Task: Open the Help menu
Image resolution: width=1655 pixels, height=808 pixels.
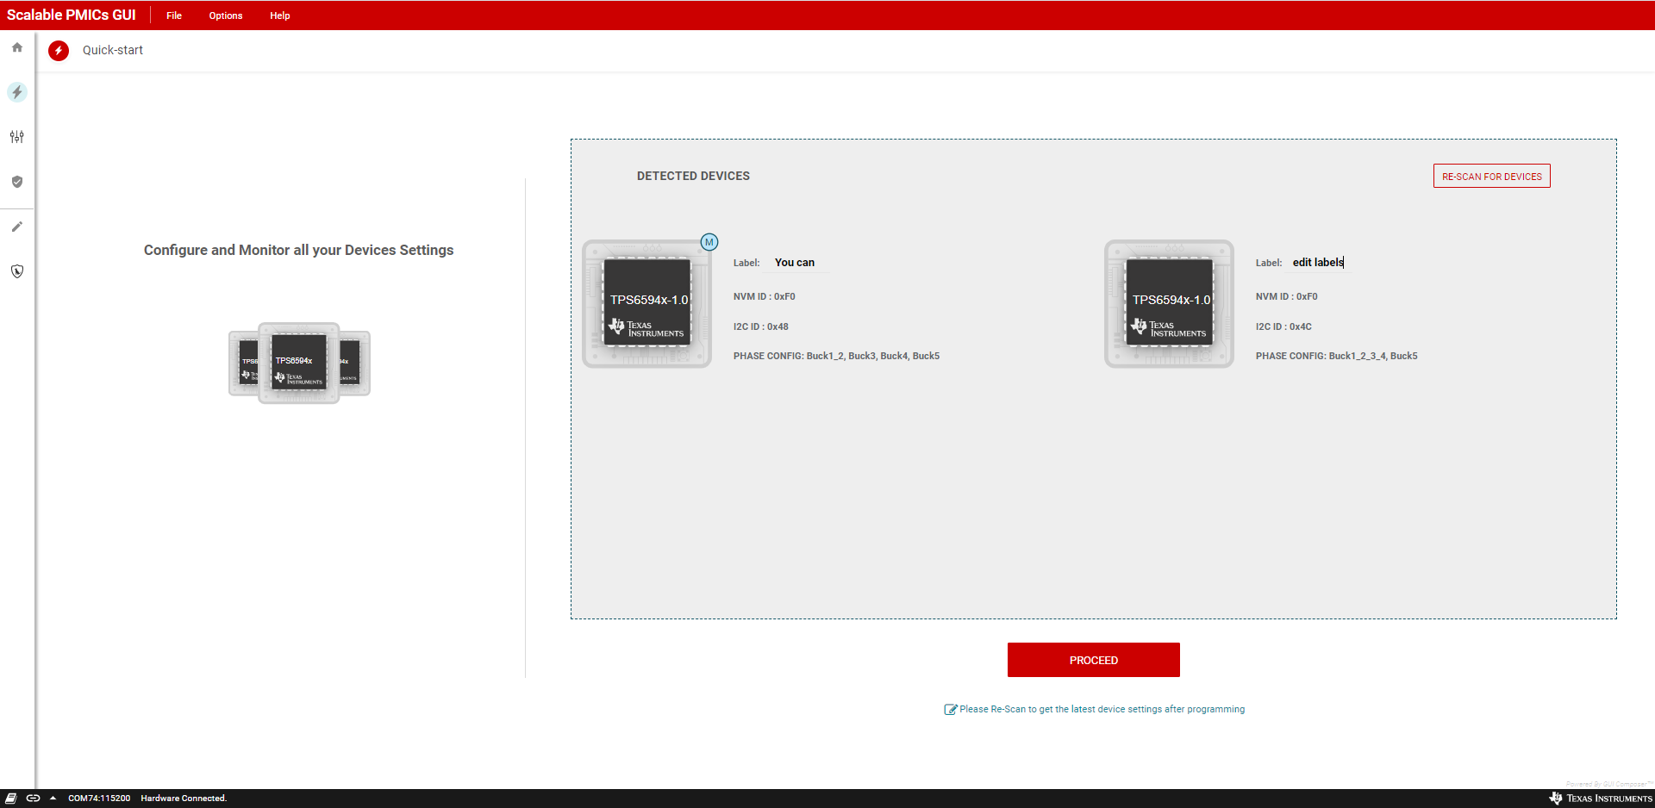Action: [x=280, y=16]
